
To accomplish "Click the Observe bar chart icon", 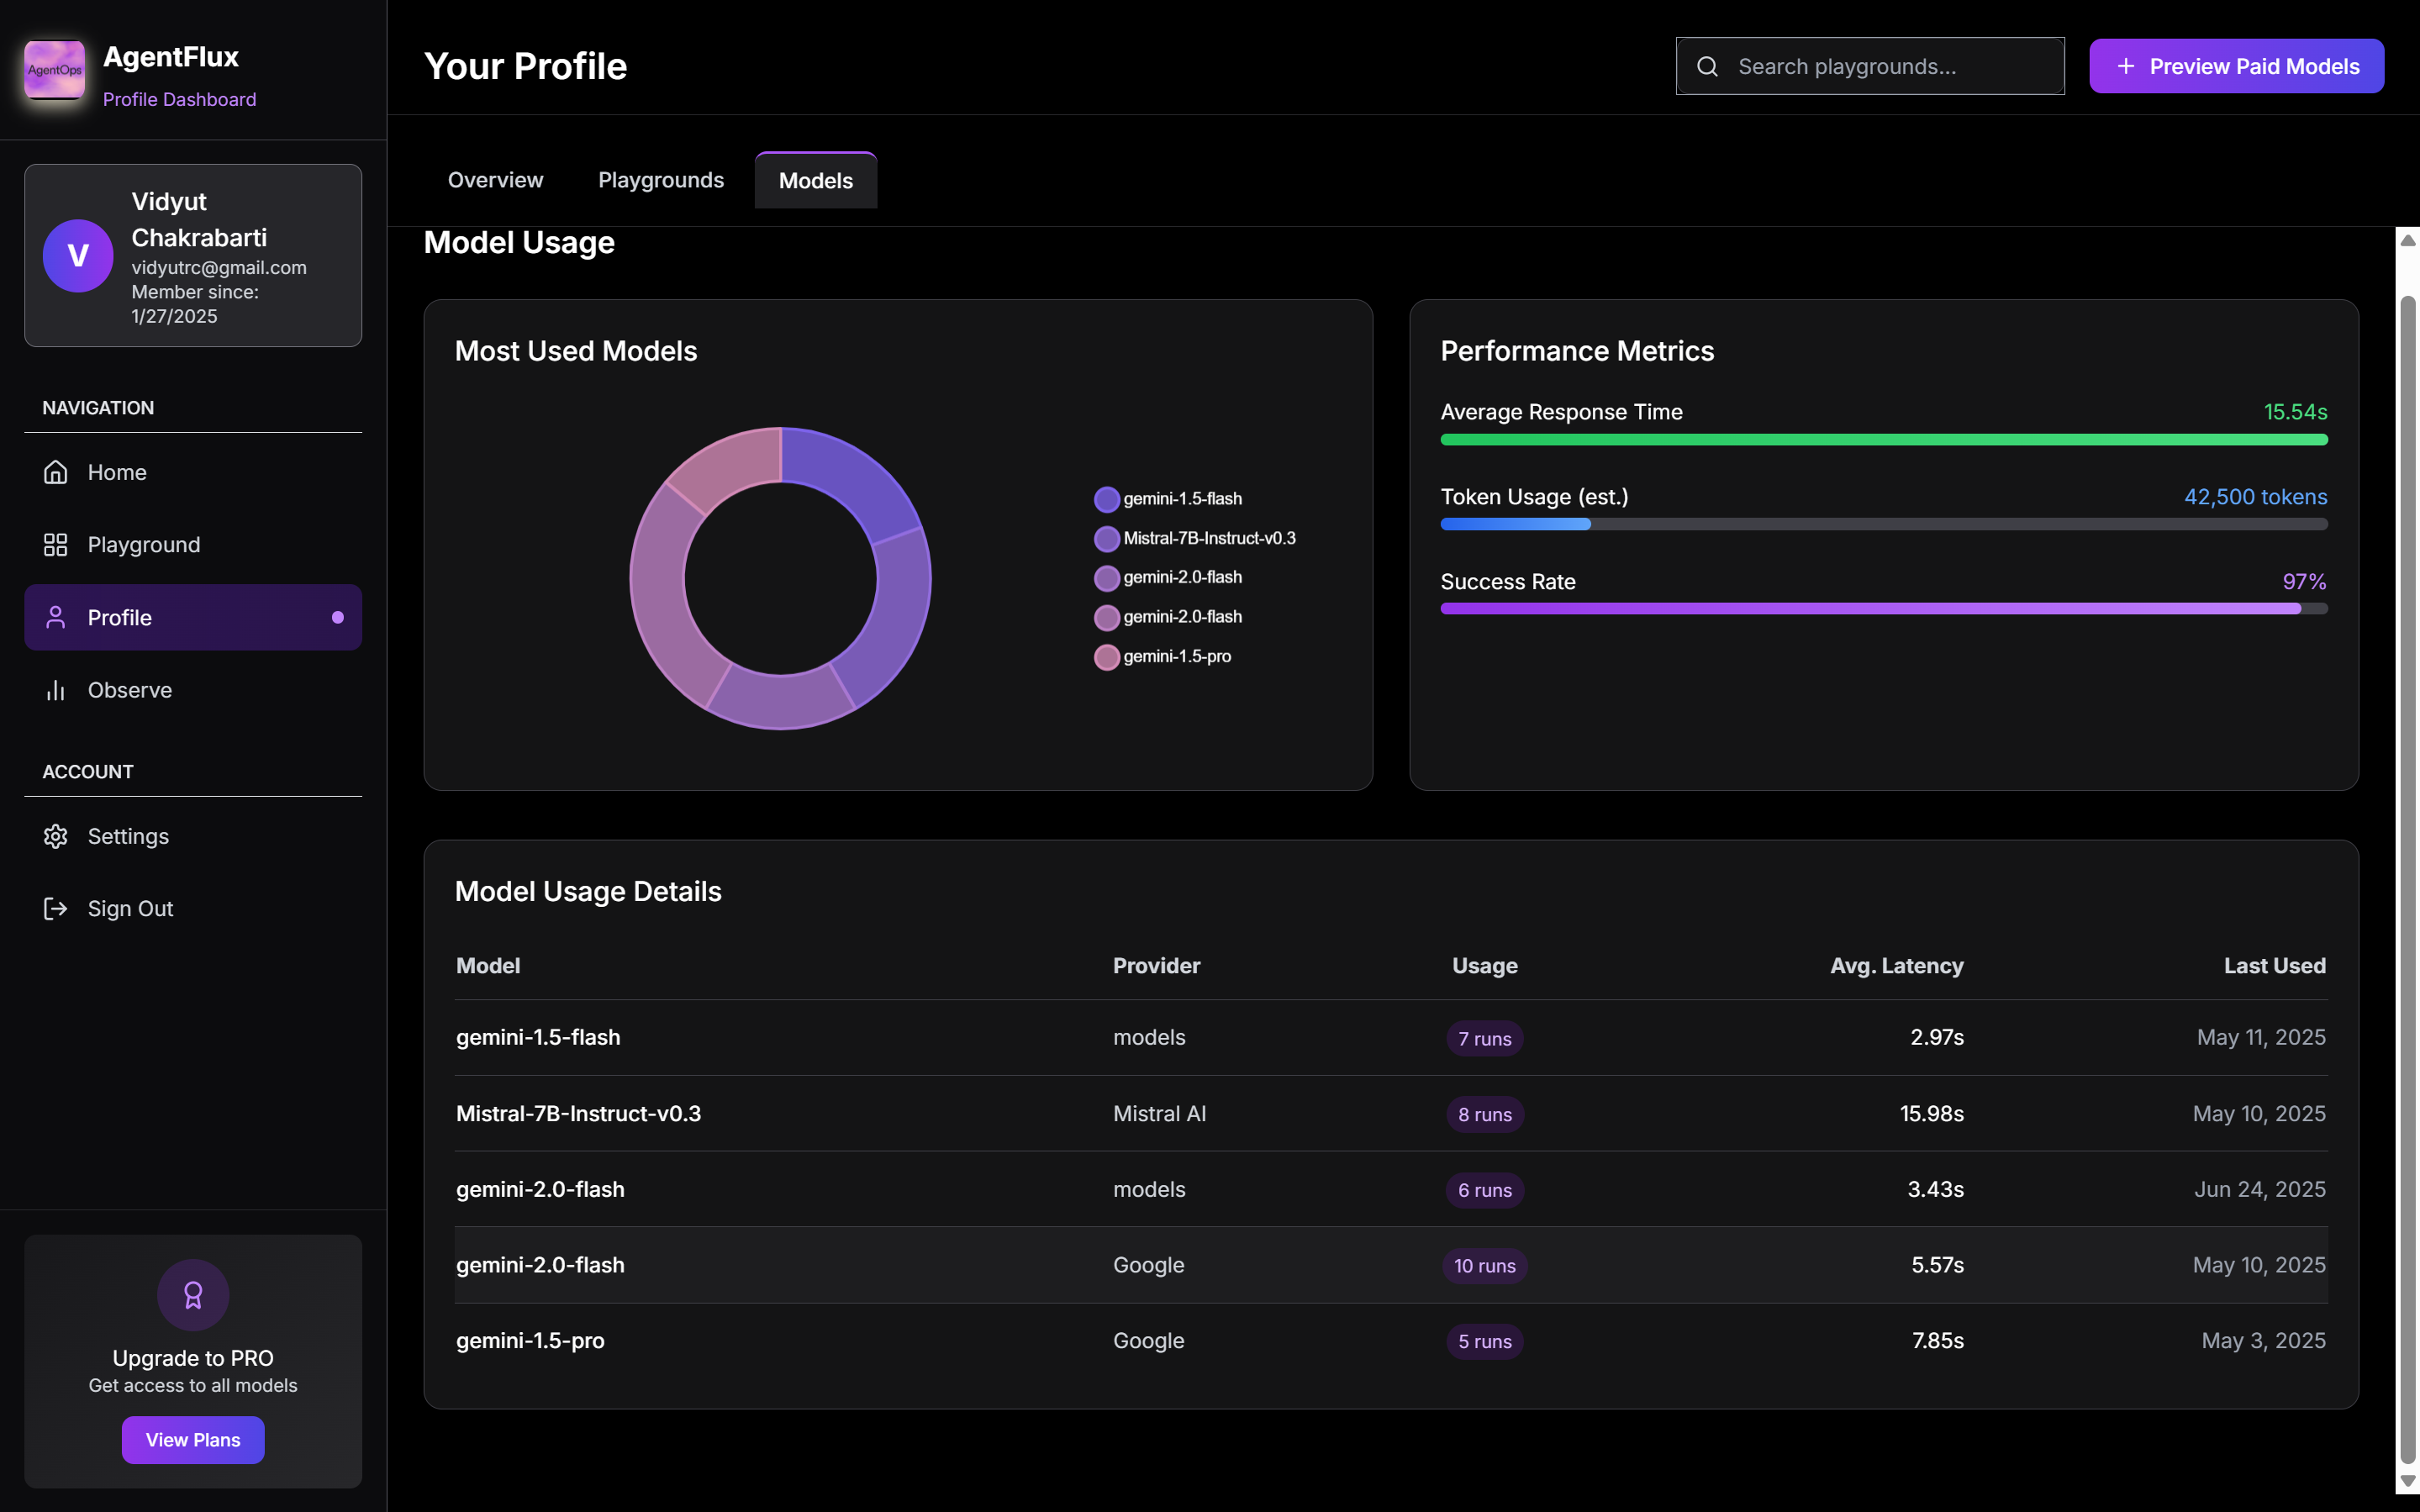I will point(55,690).
